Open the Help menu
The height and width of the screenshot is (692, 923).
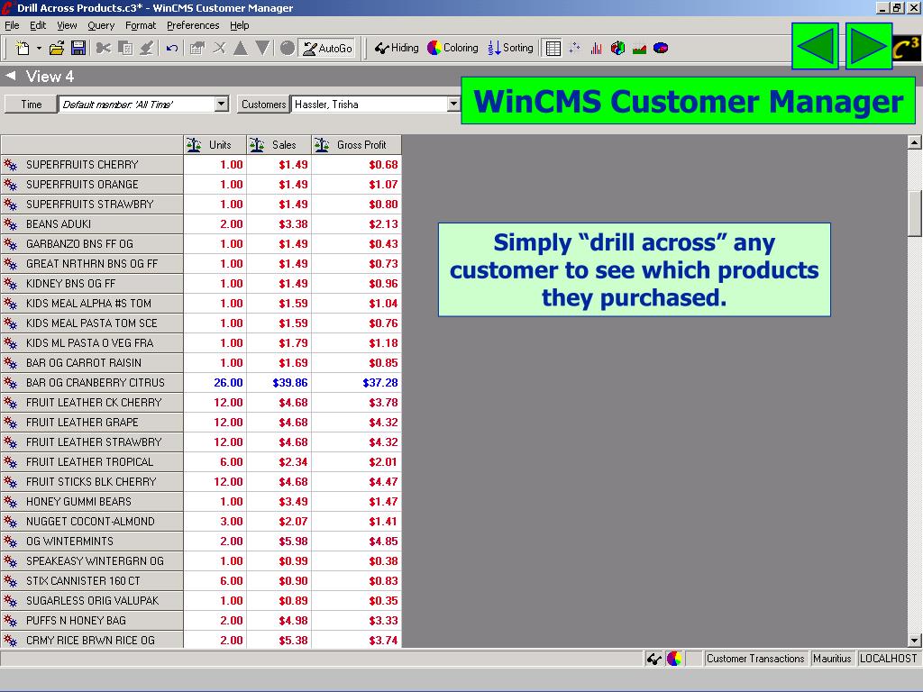coord(239,25)
